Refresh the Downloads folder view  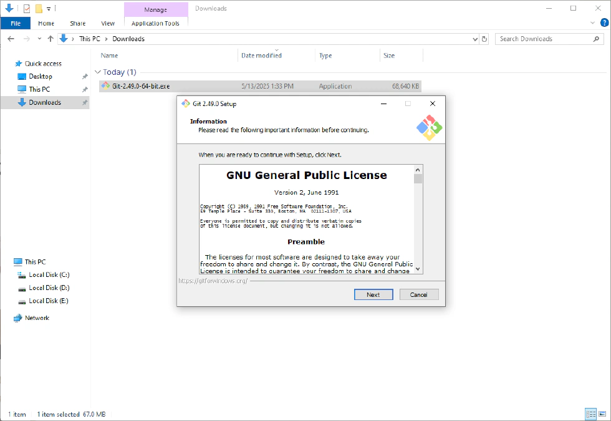(x=484, y=39)
